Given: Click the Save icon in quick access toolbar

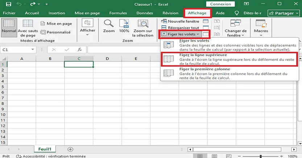Looking at the screenshot, I should [x=8, y=4].
